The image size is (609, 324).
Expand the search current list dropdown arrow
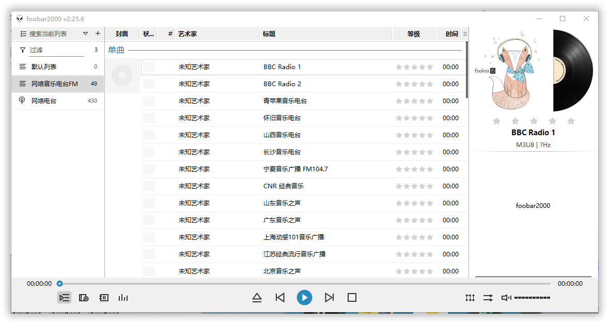coord(85,34)
